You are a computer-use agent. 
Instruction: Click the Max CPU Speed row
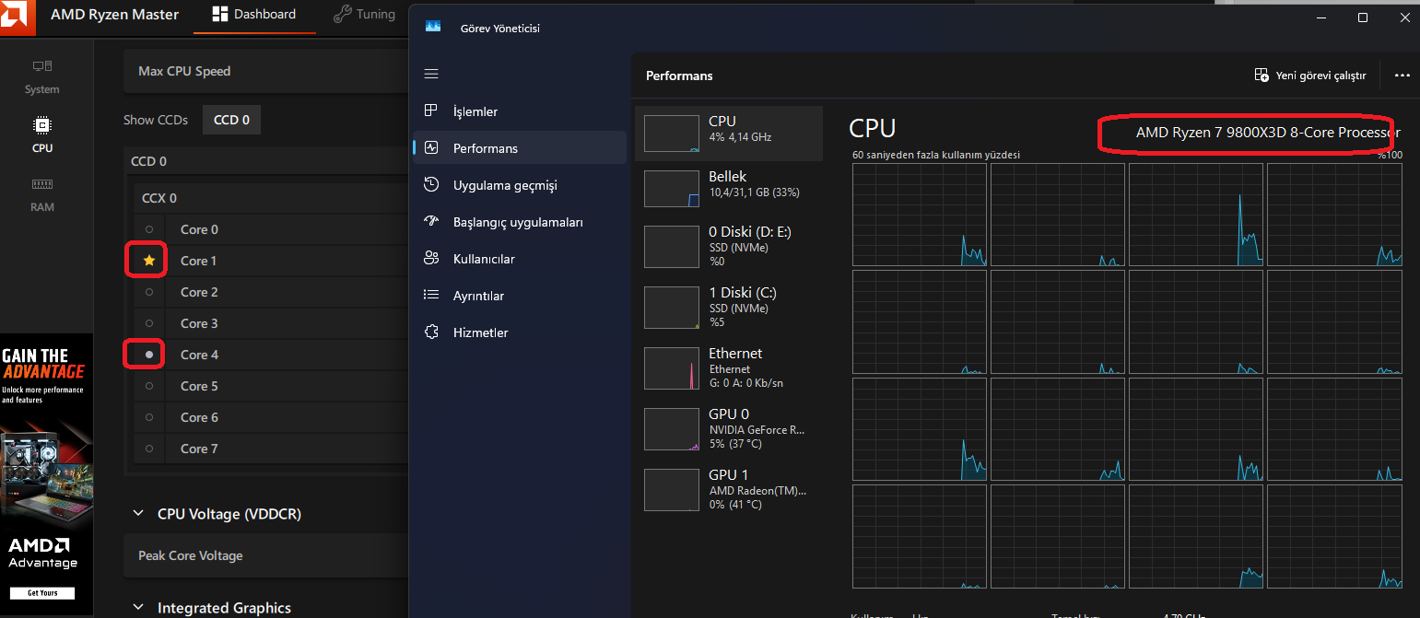tap(265, 71)
